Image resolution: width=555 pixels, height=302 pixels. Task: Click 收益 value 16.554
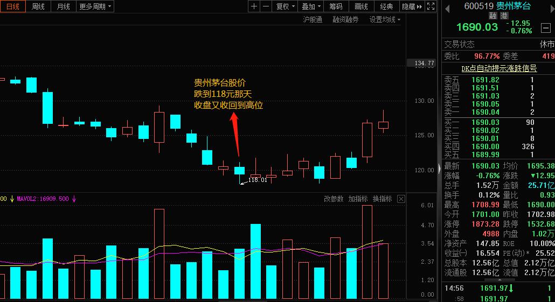pos(488,253)
